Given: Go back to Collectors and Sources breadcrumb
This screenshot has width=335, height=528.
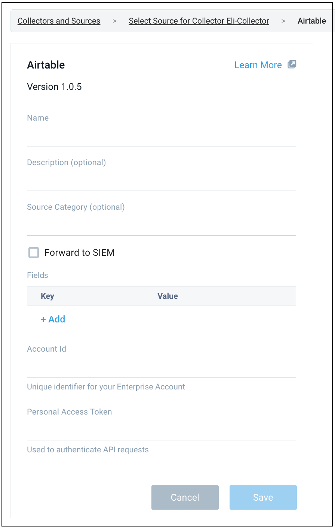Looking at the screenshot, I should coord(59,21).
